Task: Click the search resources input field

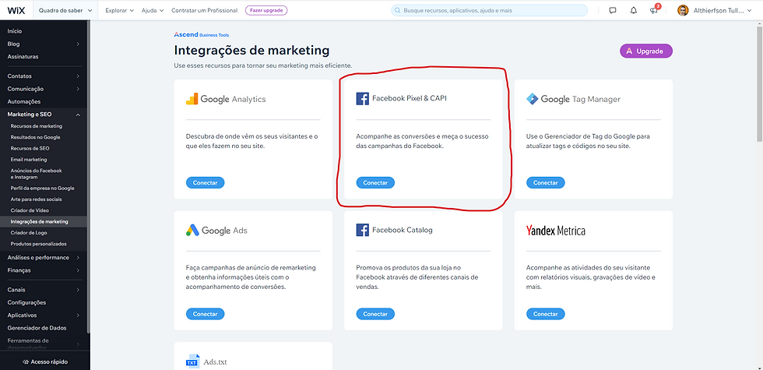Action: [x=489, y=10]
